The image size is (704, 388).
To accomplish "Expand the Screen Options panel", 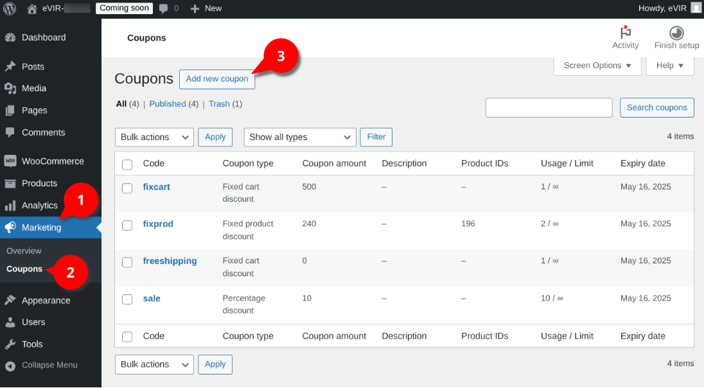I will tap(597, 66).
